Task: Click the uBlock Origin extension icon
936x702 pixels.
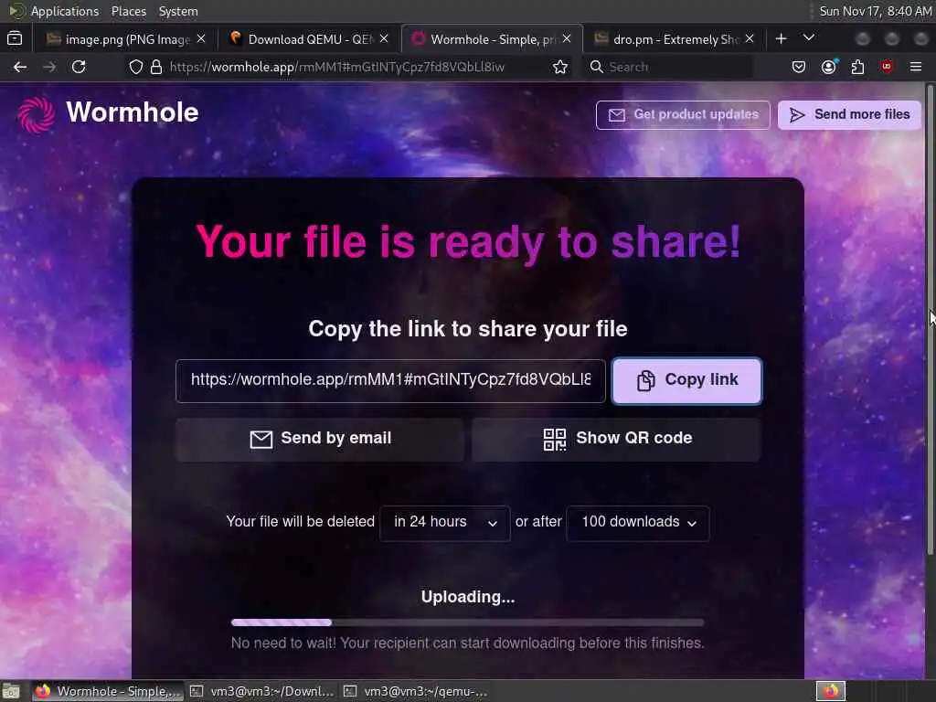Action: pos(887,67)
